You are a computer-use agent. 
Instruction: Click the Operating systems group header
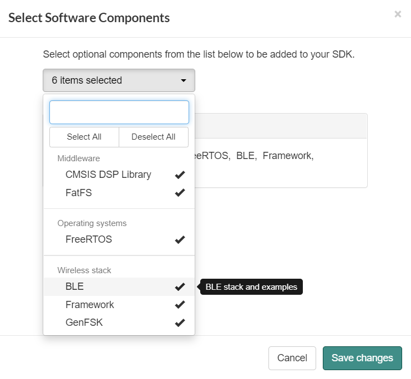pos(92,223)
